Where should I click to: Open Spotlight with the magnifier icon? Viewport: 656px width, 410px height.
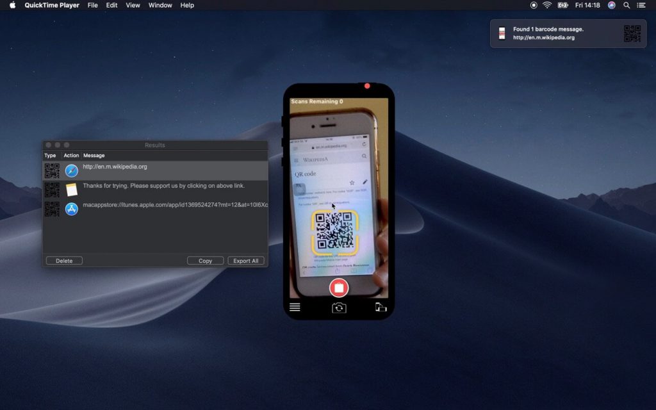(626, 5)
